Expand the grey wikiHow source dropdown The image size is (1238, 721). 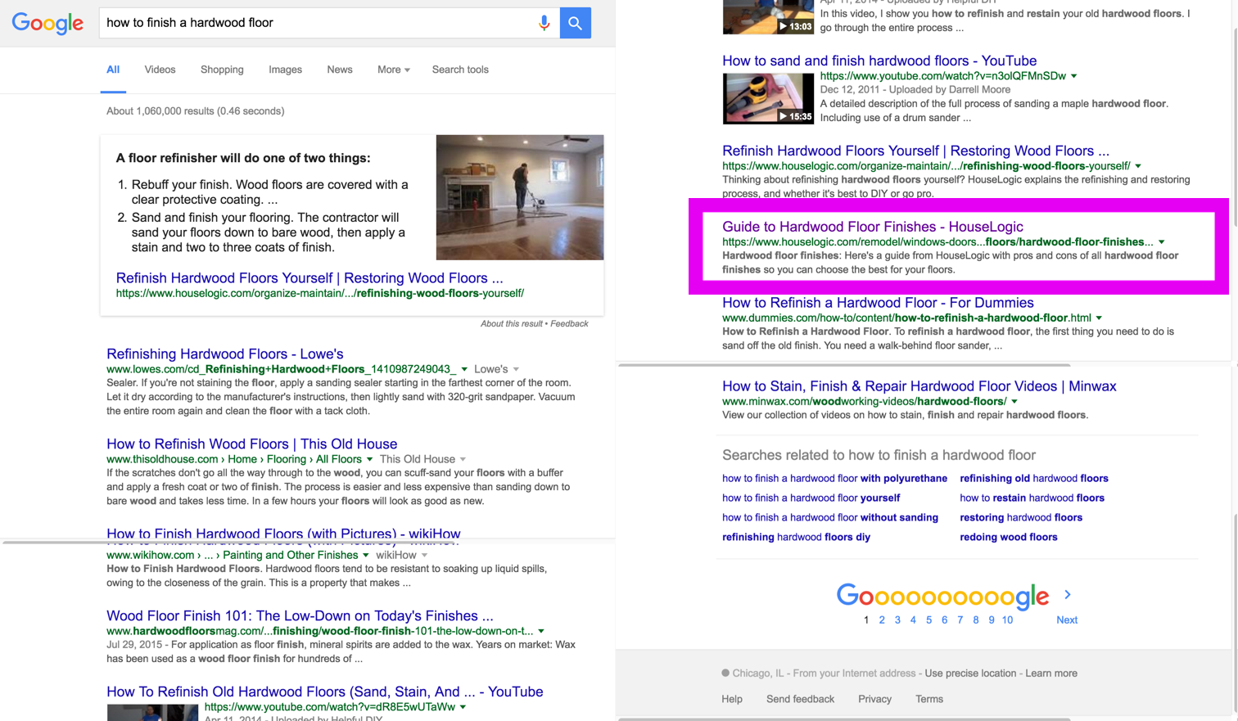424,555
